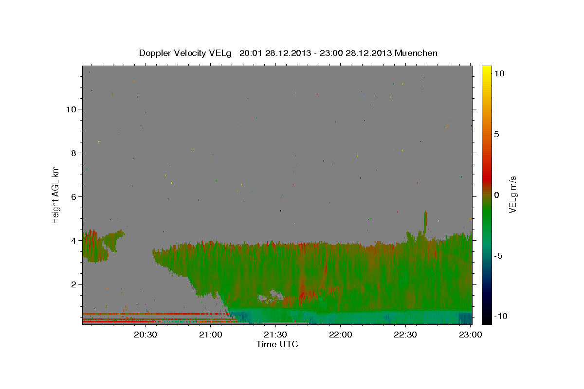
Task: Click the isolated cloud patch near 4 km
Action: 100,246
